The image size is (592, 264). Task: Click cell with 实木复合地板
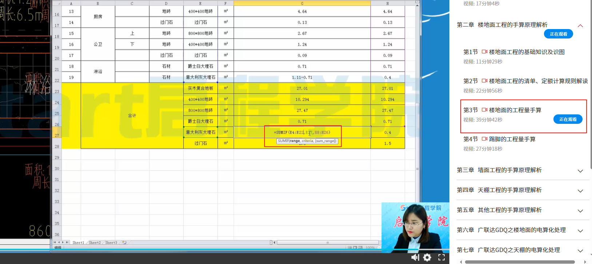200,88
